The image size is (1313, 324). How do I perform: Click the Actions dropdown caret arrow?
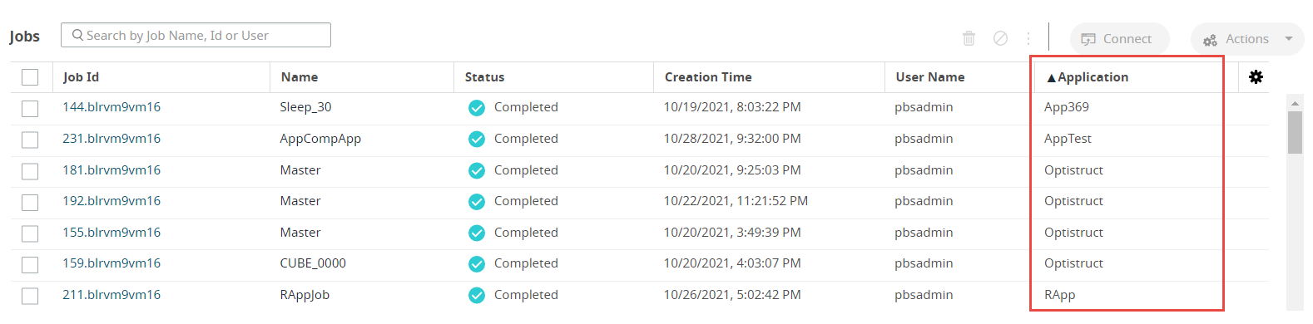(x=1289, y=39)
